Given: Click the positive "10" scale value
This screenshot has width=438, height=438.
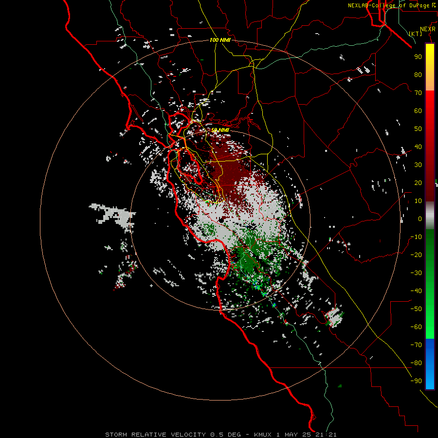Looking at the screenshot, I should 418,201.
